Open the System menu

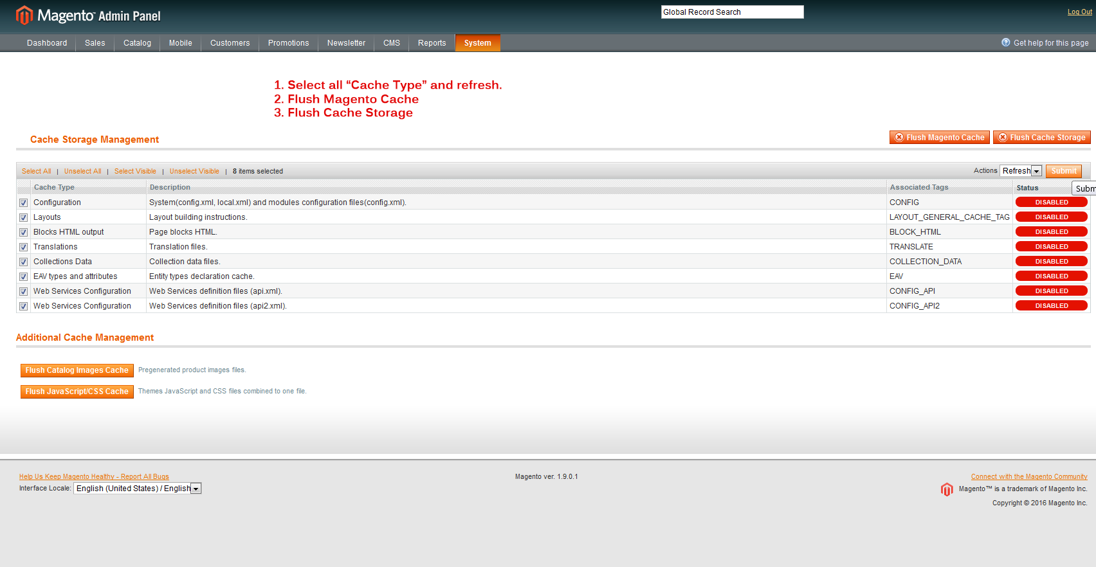tap(477, 43)
